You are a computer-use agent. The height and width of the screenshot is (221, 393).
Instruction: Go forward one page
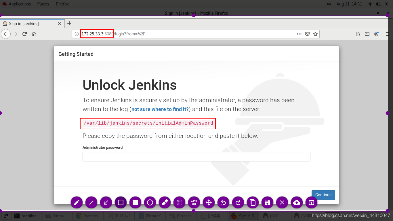click(15, 34)
